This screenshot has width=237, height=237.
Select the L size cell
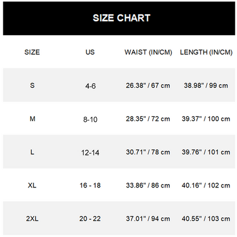point(32,152)
